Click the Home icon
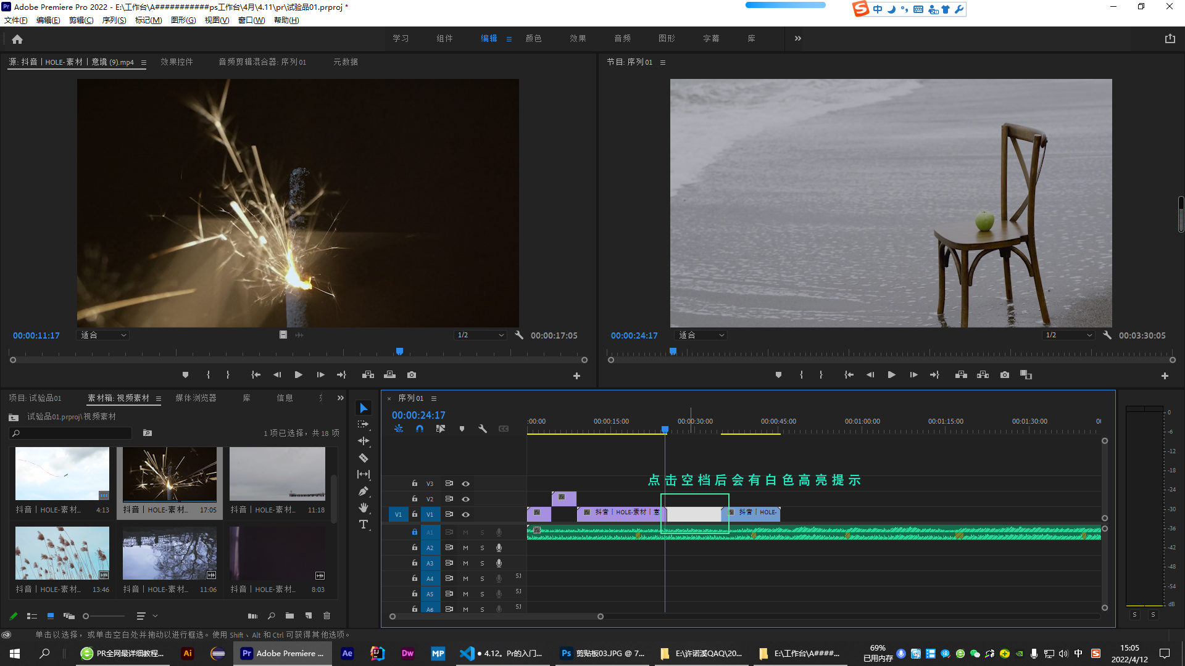Screen dimensions: 1185x666 click(x=17, y=39)
